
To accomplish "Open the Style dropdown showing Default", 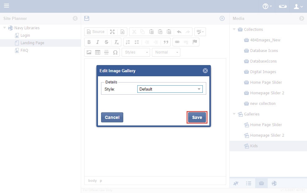I will [170, 89].
